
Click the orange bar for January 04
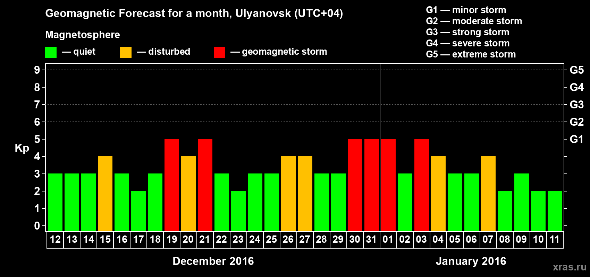tap(438, 194)
